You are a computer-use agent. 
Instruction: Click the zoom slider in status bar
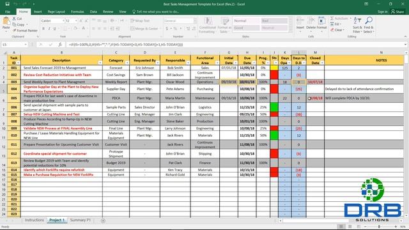coord(380,227)
